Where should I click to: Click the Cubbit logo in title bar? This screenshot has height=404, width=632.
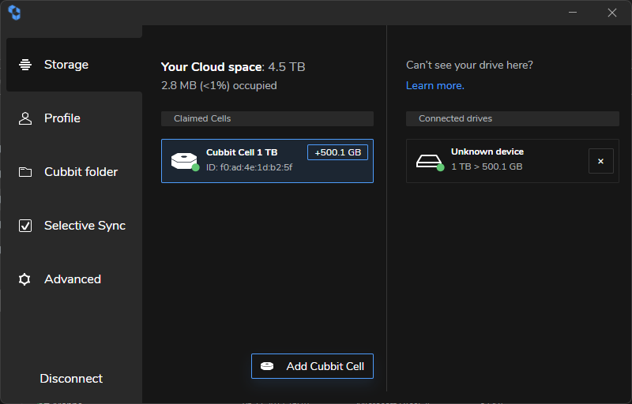(14, 13)
